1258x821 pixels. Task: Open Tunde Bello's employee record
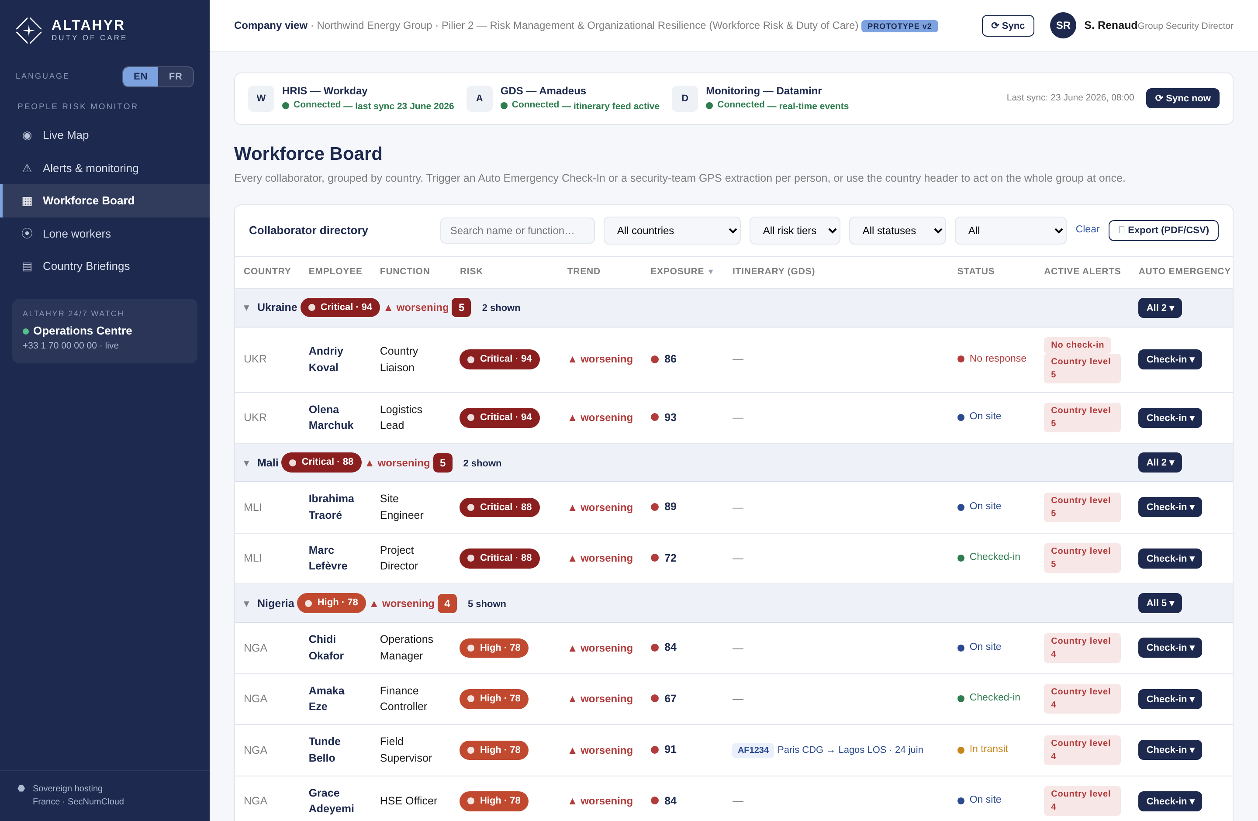(x=324, y=750)
